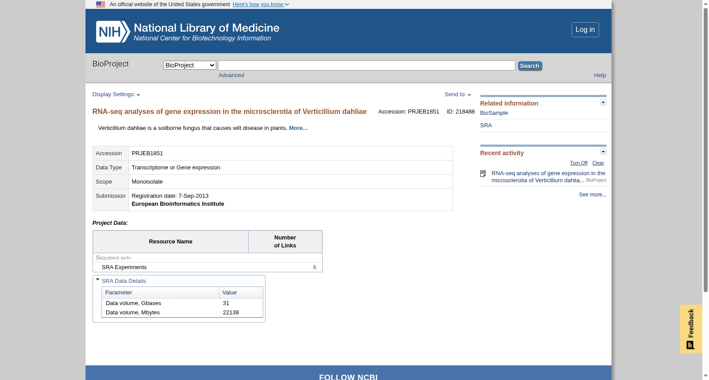Click the Parameter column header
The width and height of the screenshot is (709, 380).
coord(160,293)
